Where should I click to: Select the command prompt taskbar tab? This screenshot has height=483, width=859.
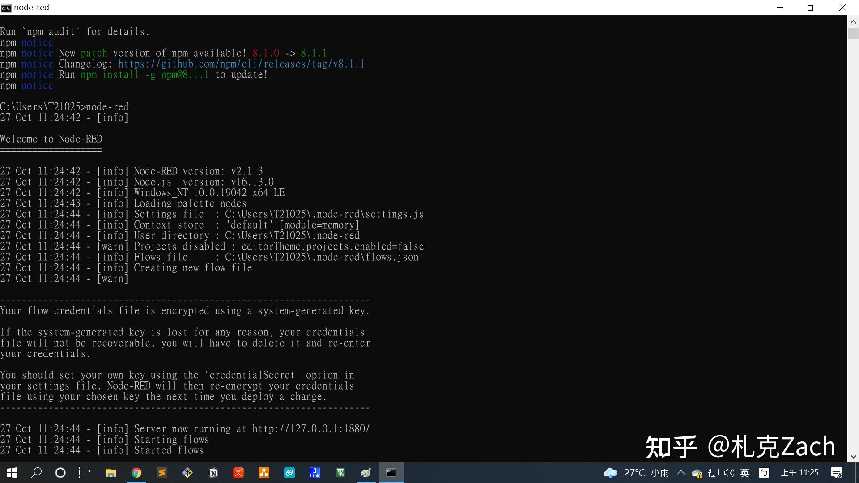391,473
